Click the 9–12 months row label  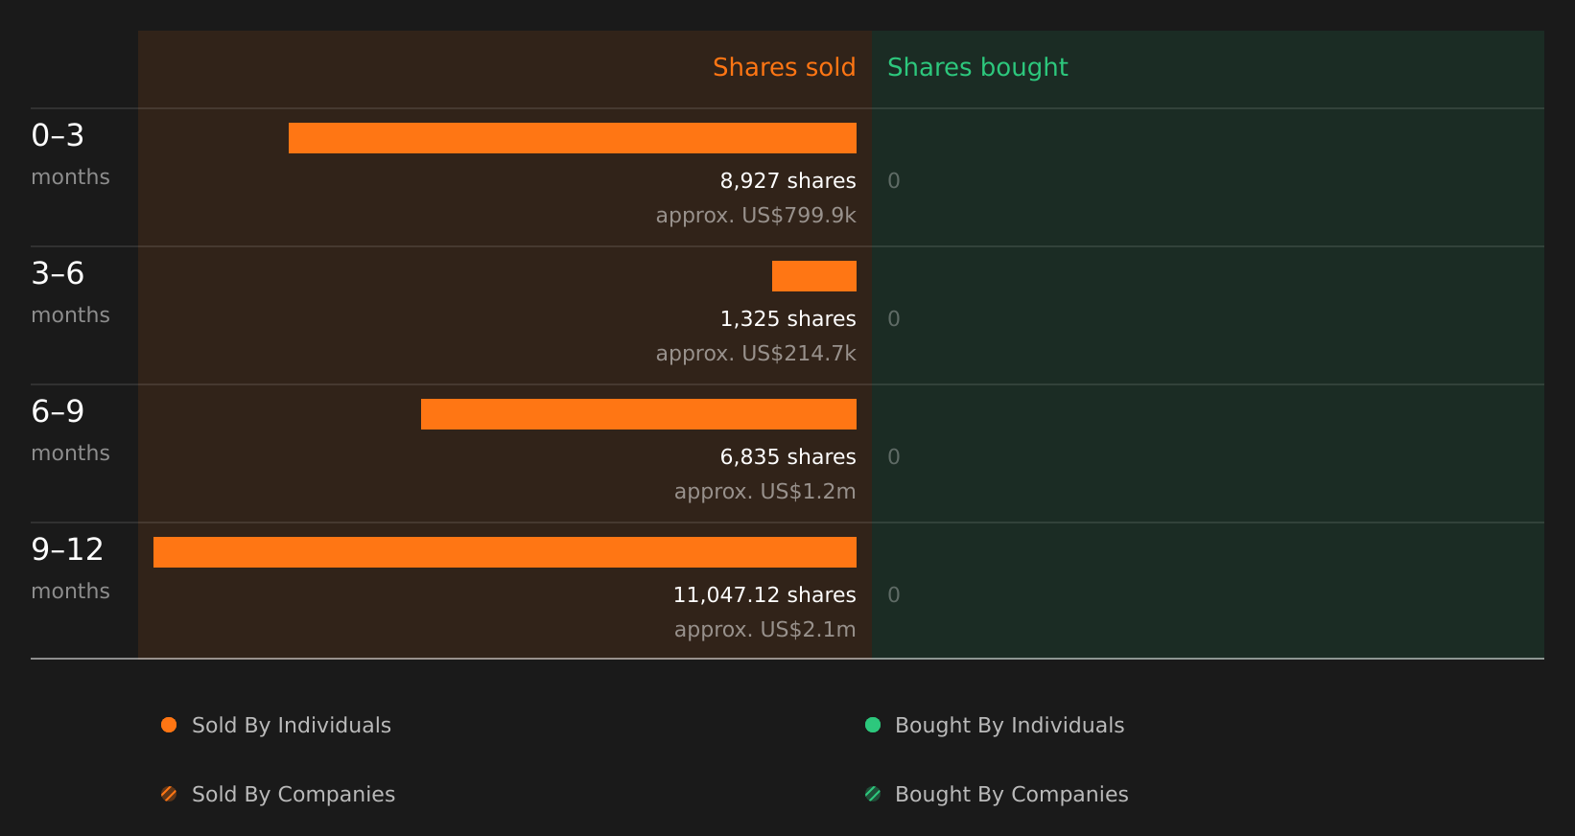coord(70,568)
